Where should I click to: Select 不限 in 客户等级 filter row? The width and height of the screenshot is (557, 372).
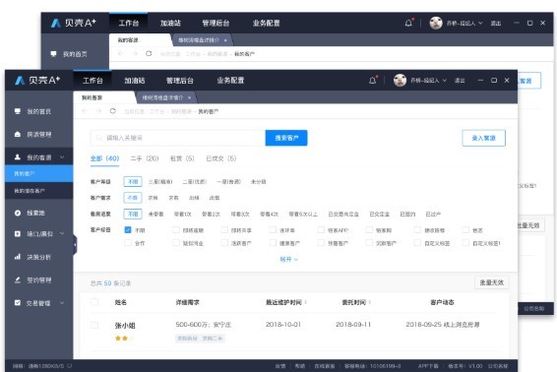[133, 181]
